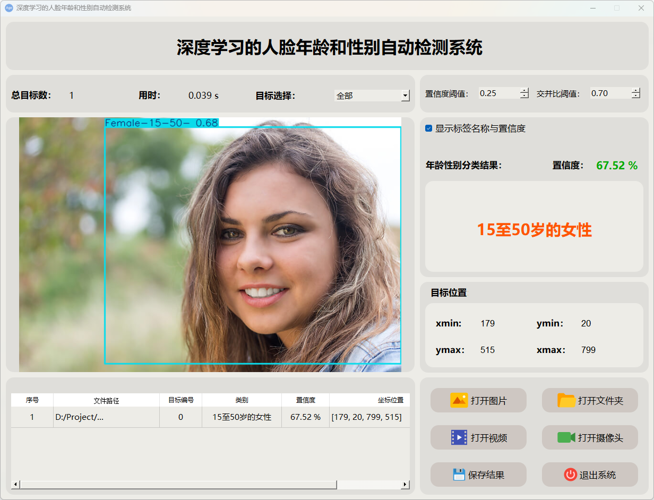The height and width of the screenshot is (500, 654).
Task: Toggle the show label name and confidence checkbox
Action: (429, 128)
